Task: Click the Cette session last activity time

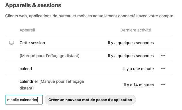Action: point(131,43)
